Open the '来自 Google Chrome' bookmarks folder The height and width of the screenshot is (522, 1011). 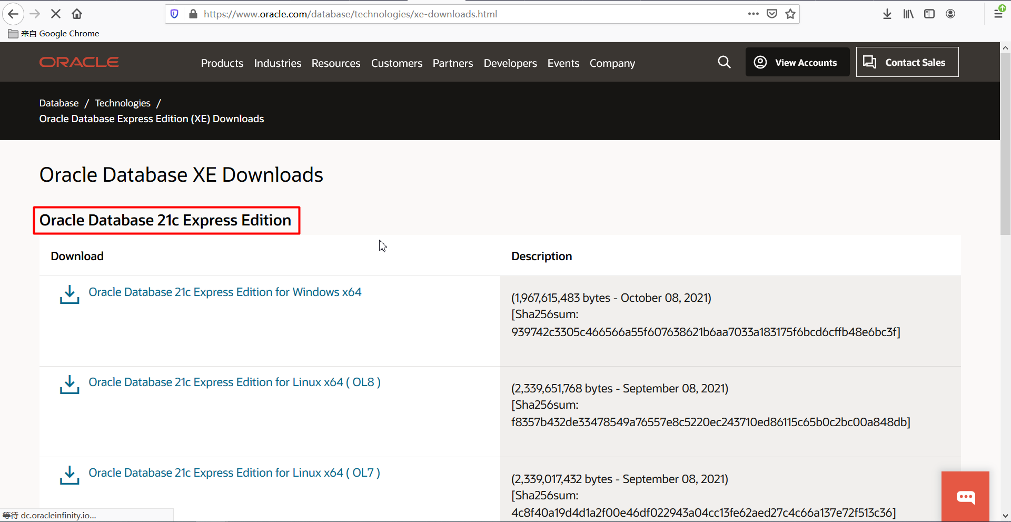tap(54, 33)
